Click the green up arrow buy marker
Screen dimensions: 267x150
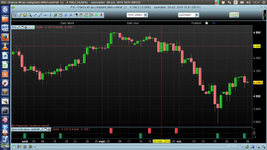96,15
